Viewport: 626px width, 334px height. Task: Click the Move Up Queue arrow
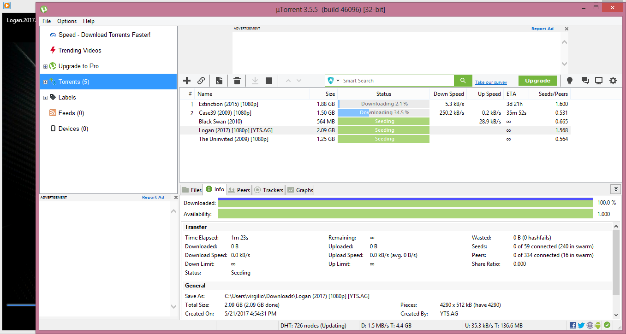pyautogui.click(x=288, y=81)
